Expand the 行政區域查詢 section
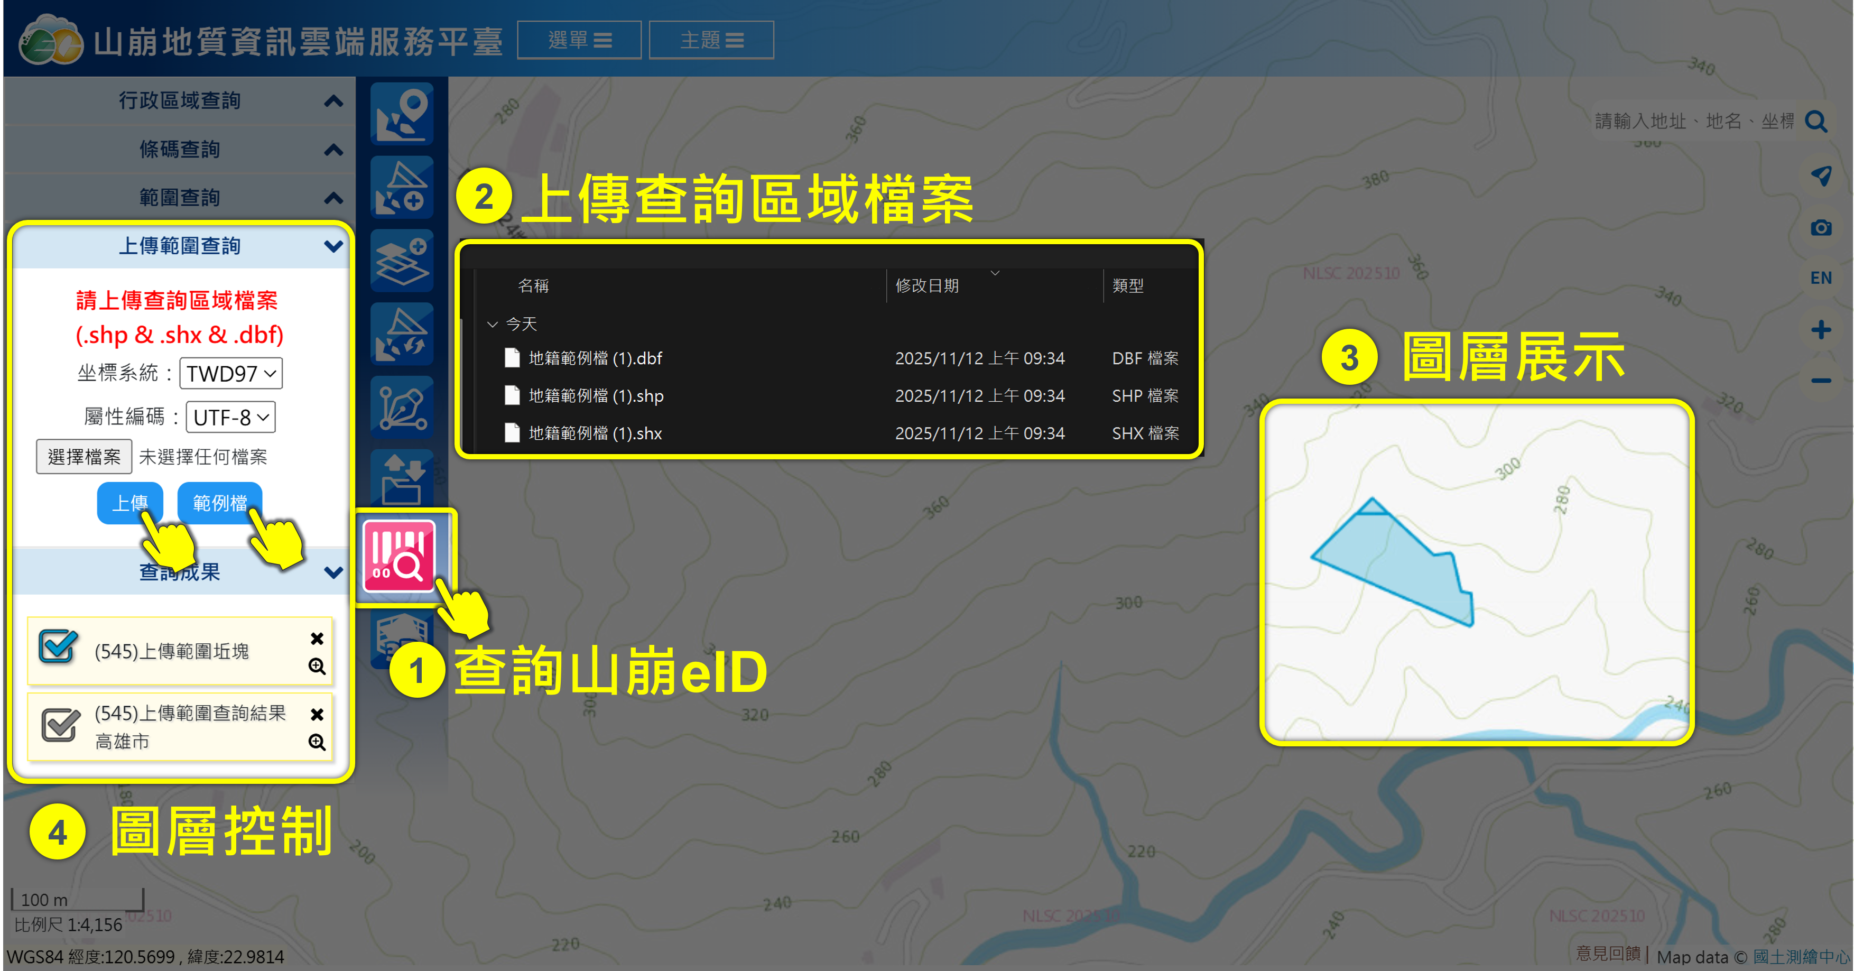 point(180,101)
